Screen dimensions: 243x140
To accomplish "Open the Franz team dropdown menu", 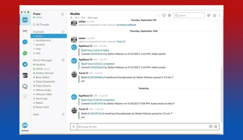I will tap(38, 14).
